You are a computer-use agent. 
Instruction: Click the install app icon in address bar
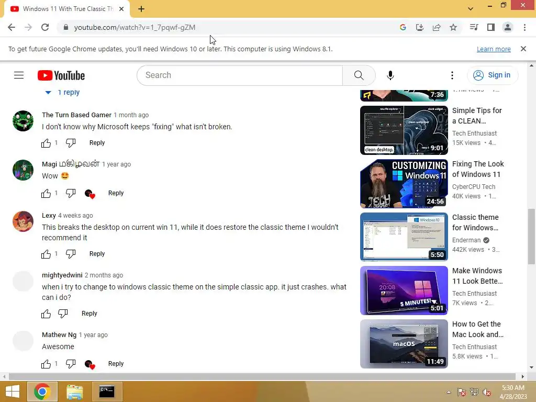click(x=419, y=27)
